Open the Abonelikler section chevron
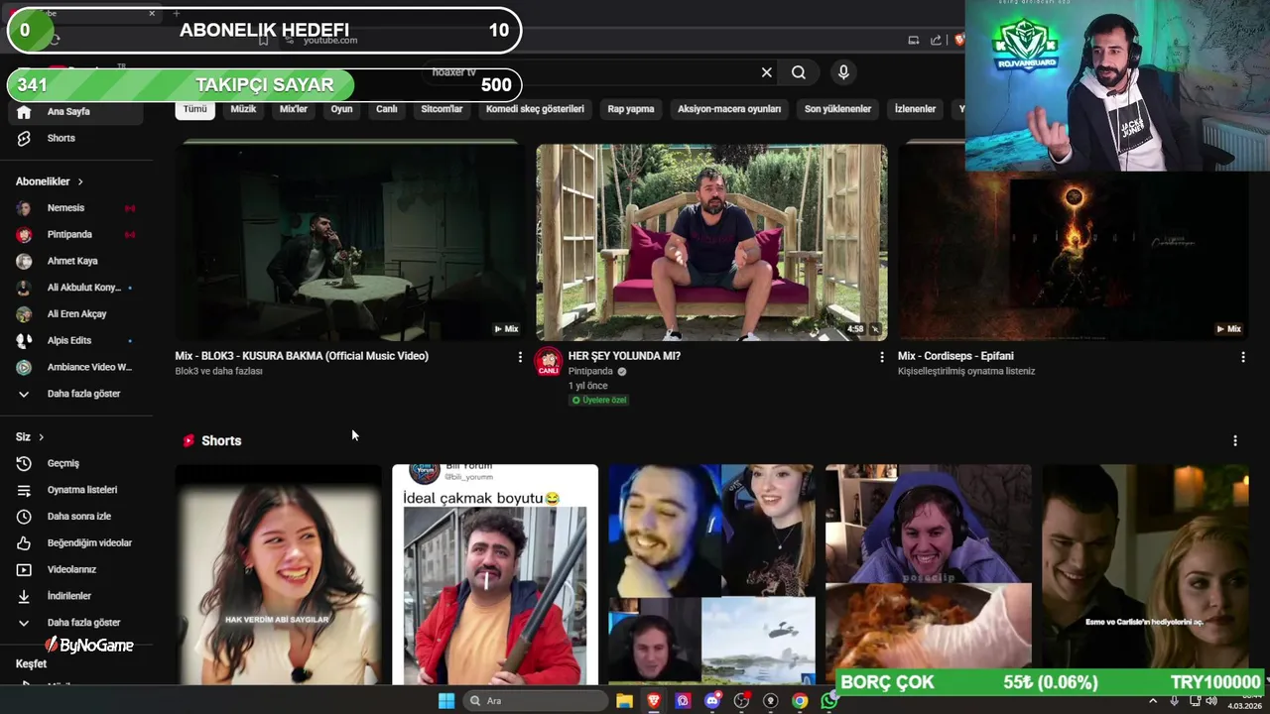The height and width of the screenshot is (714, 1270). [80, 182]
